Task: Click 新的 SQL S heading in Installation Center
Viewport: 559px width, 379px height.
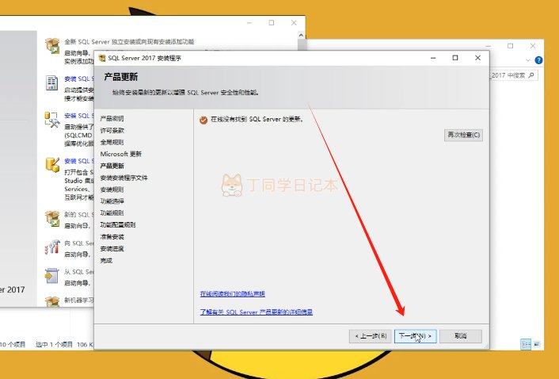Action: tap(79, 215)
